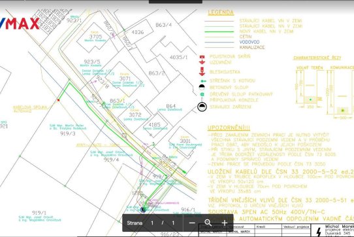Click the dark bar at the top edge
The height and width of the screenshot is (237, 354).
pyautogui.click(x=176, y=1)
